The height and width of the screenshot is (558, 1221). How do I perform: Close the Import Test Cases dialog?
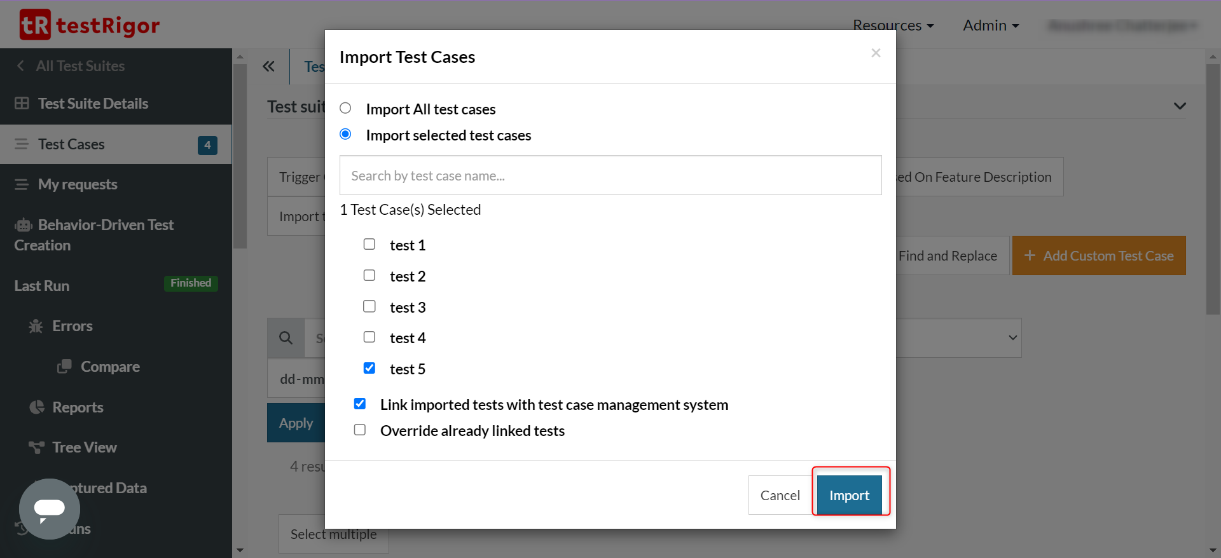coord(876,53)
